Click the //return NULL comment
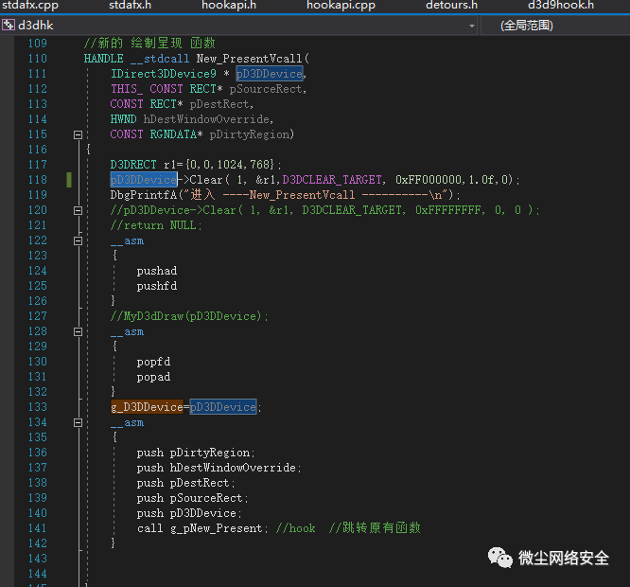Viewport: 630px width, 587px height. (x=156, y=225)
